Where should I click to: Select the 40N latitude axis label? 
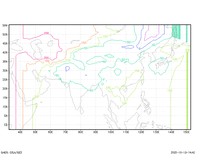(5, 53)
